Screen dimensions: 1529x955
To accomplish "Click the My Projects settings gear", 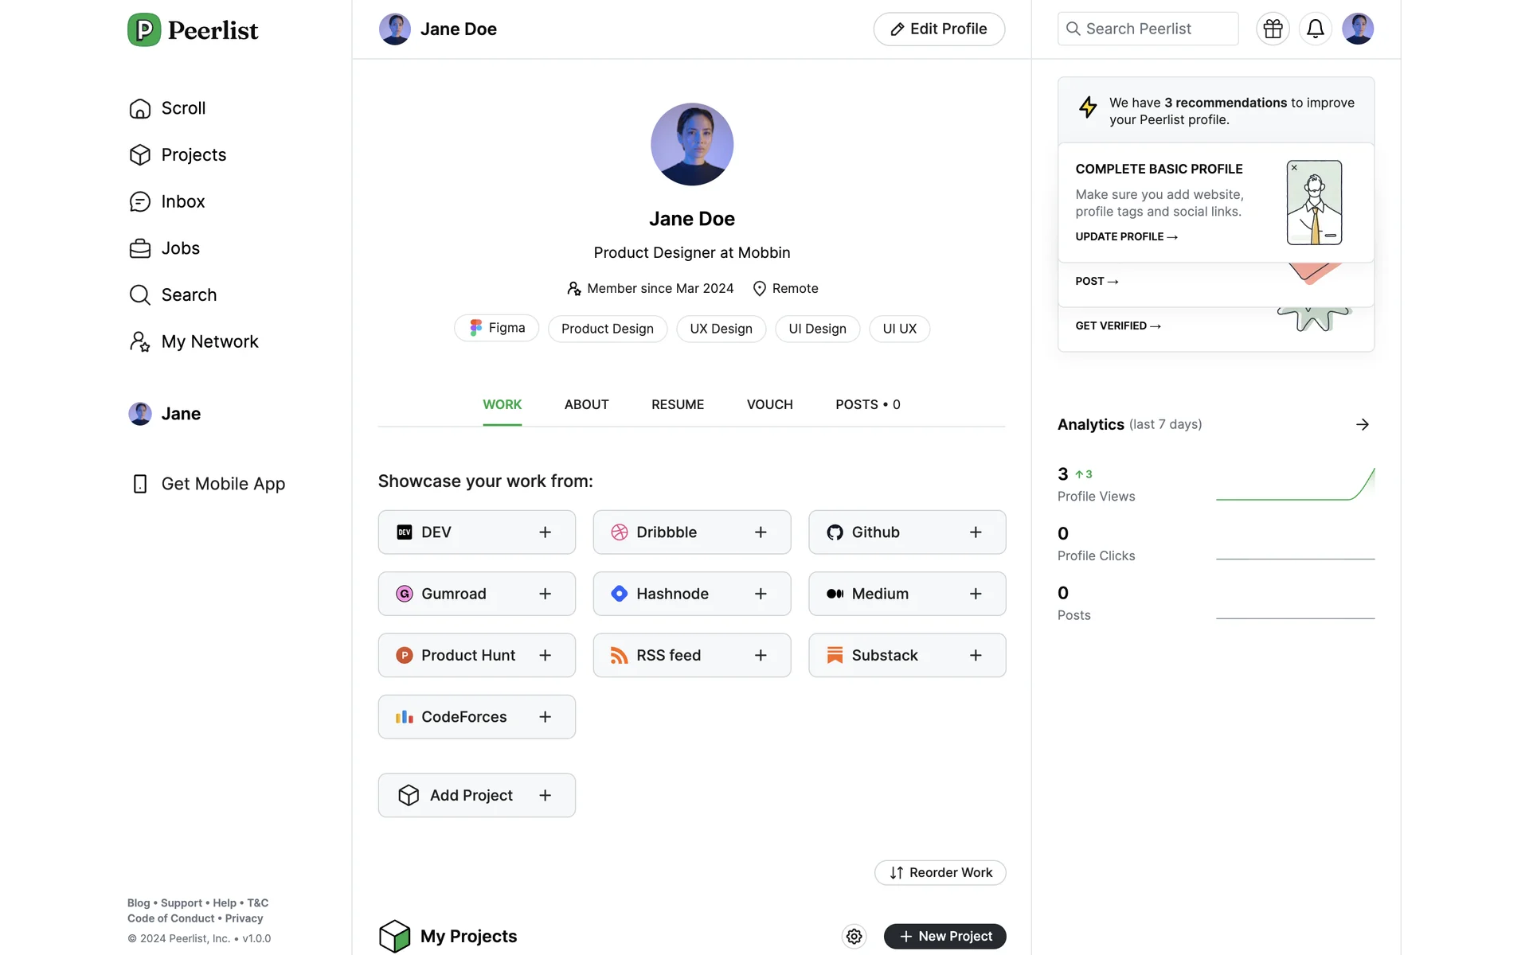I will pos(854,936).
